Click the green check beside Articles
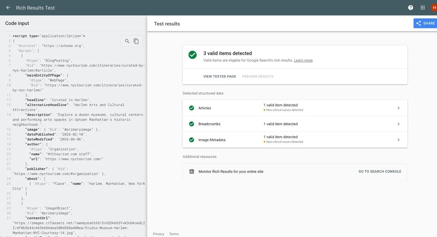Screen dimensions: 437x237 pyautogui.click(x=192, y=108)
